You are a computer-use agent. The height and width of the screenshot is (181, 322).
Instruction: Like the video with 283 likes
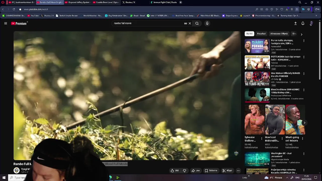click(x=175, y=171)
